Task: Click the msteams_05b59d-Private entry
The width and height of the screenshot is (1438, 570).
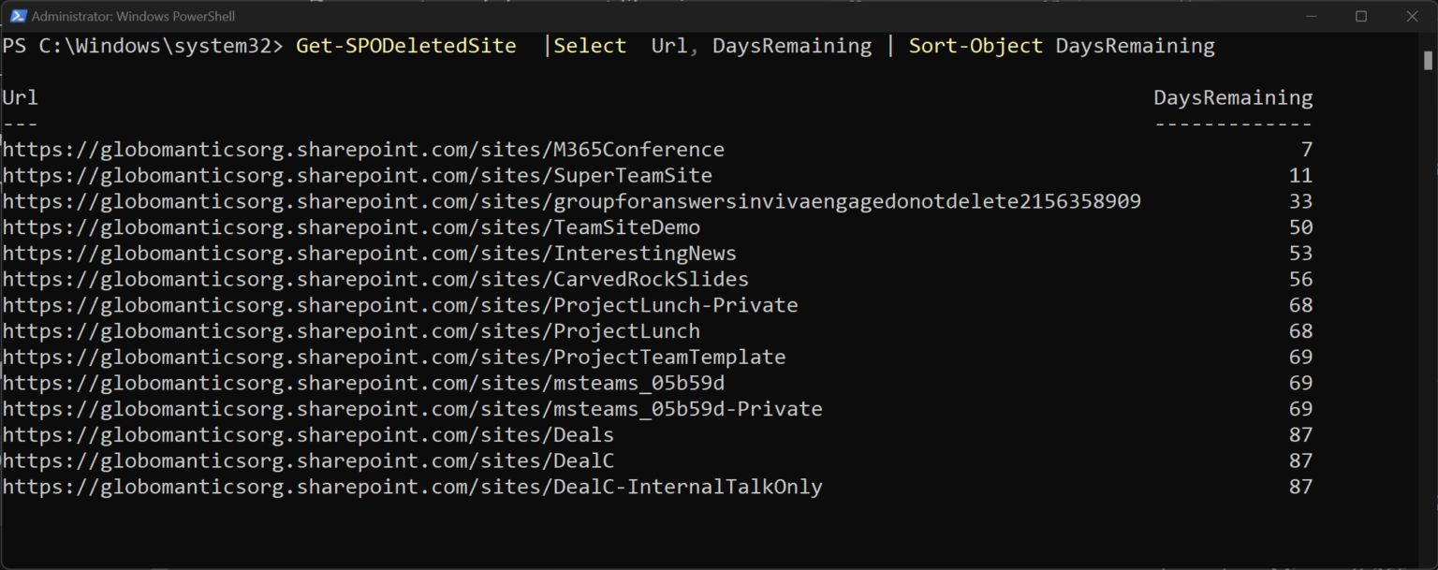Action: click(x=412, y=408)
